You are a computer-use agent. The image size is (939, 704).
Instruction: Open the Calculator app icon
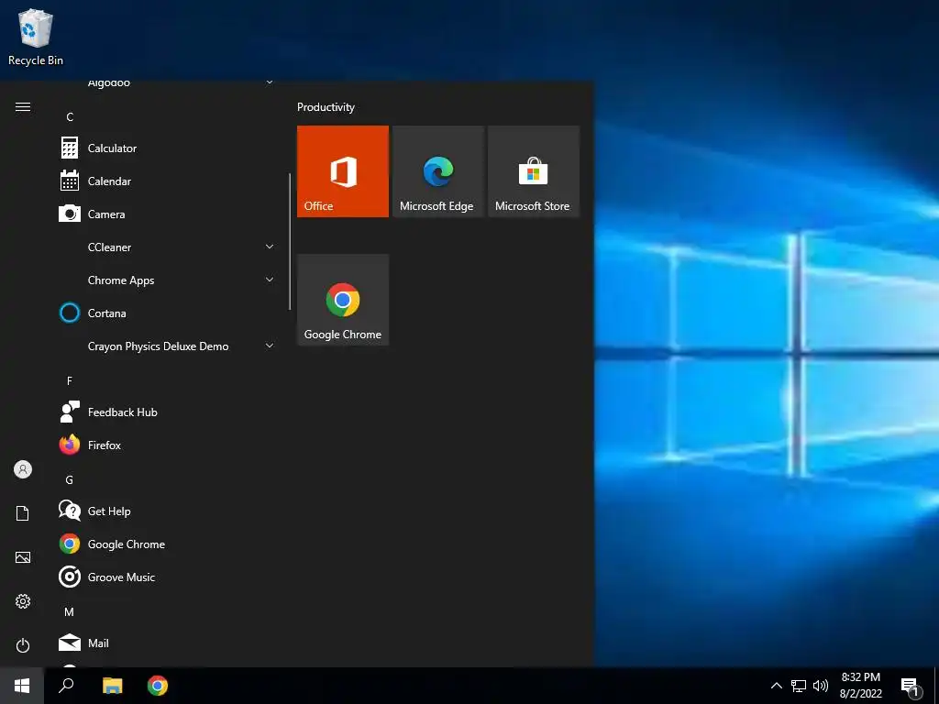point(70,148)
